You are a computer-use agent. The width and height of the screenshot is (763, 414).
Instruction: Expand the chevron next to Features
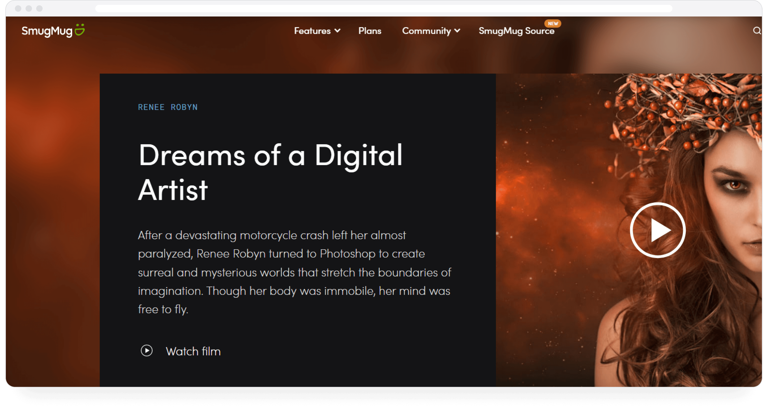[x=337, y=31]
